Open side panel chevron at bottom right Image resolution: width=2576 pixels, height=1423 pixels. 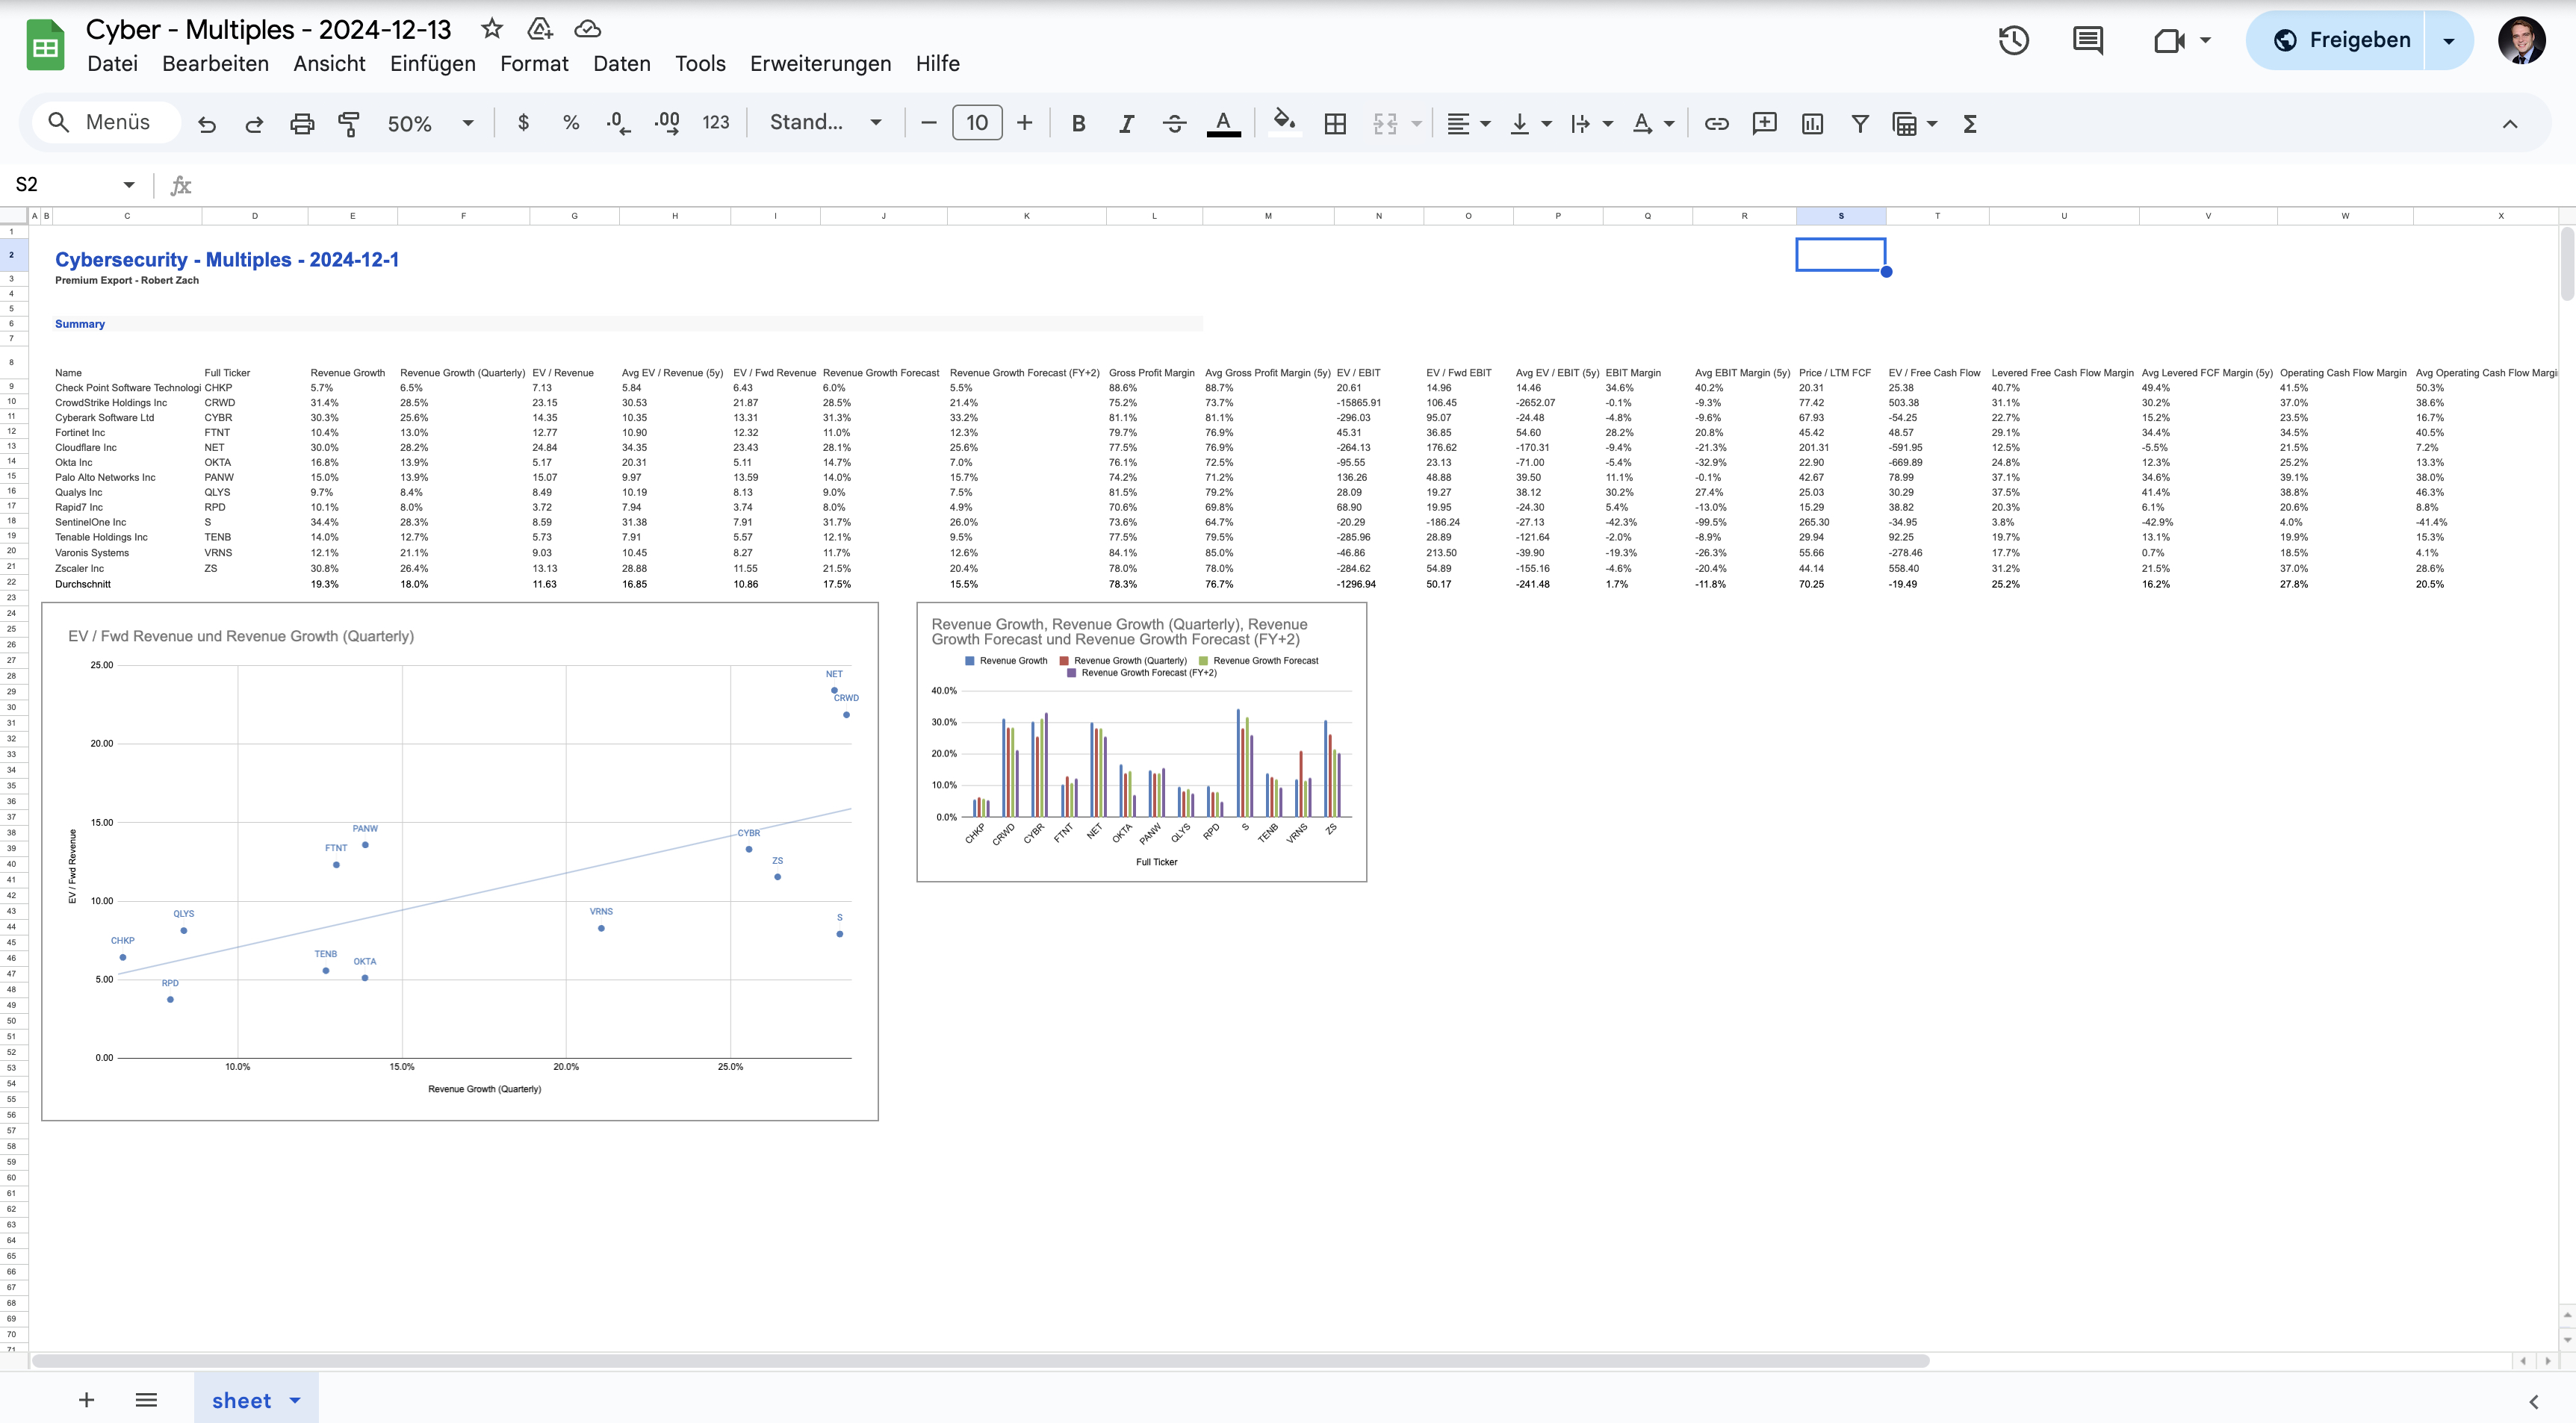tap(2533, 1402)
